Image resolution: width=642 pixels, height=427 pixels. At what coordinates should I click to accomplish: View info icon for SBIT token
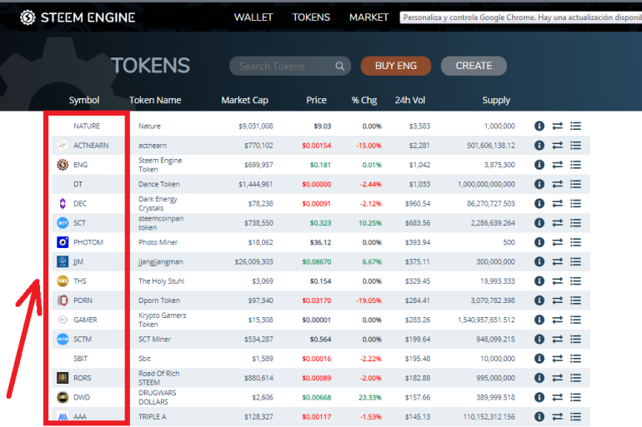click(x=539, y=359)
